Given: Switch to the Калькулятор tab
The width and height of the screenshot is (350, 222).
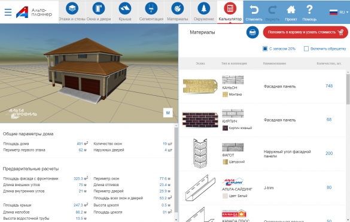Looking at the screenshot, I should click(230, 11).
